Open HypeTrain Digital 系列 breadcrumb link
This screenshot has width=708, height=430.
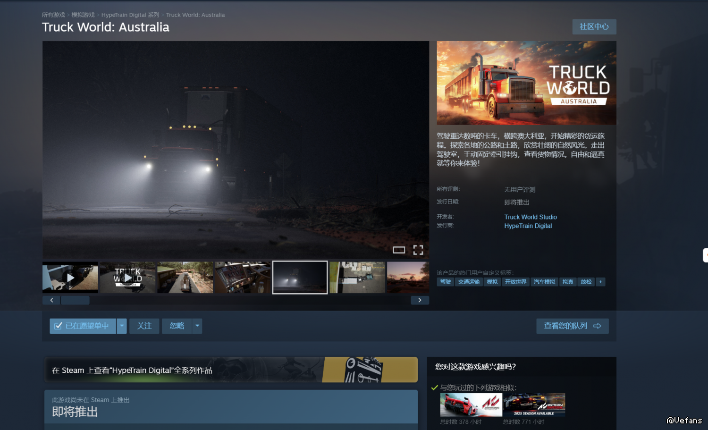pos(130,15)
